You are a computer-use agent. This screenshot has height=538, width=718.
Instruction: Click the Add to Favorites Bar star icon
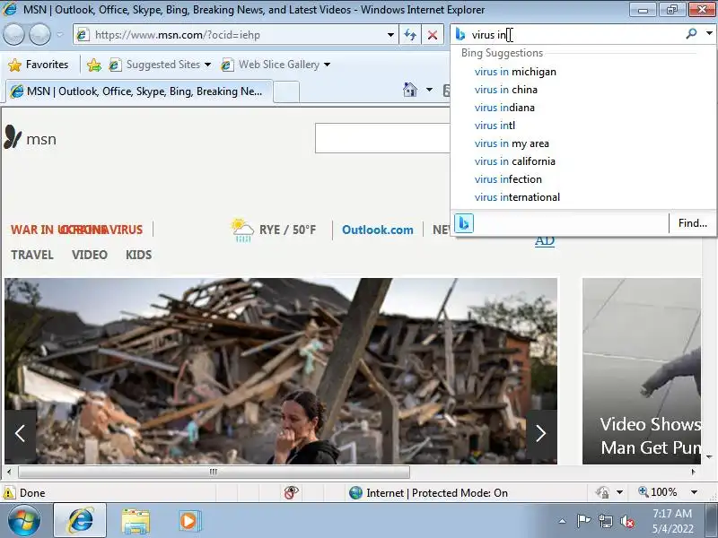click(94, 65)
